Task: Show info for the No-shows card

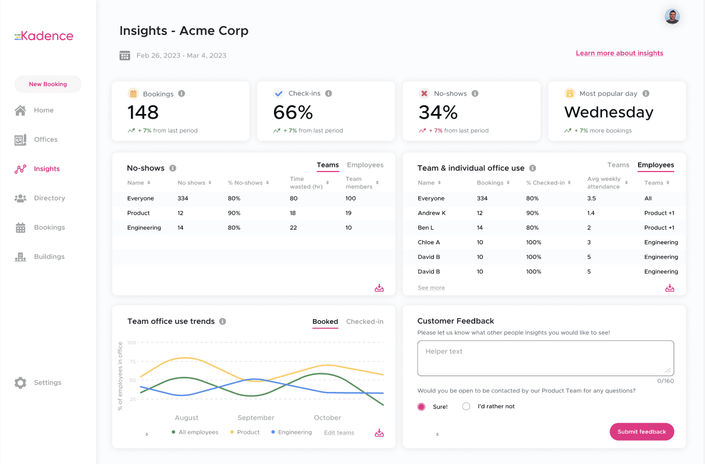Action: click(475, 94)
